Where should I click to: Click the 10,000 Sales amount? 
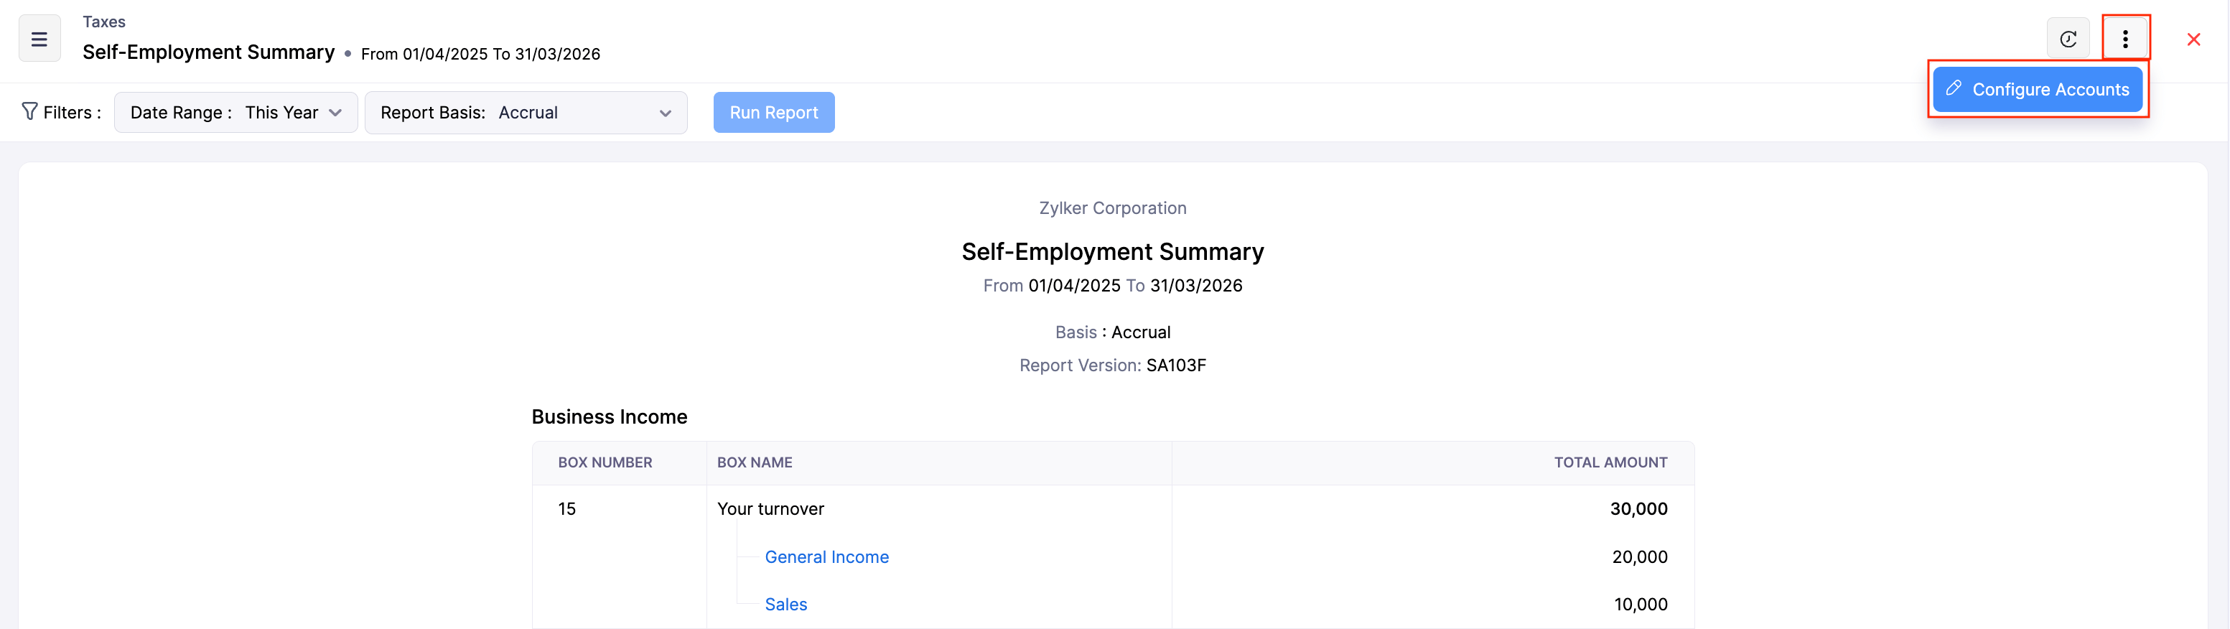[x=1640, y=605]
